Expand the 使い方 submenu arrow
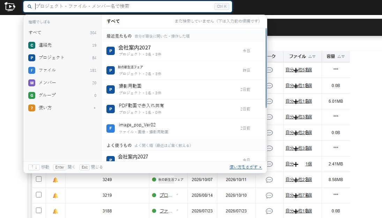382x218 pixels. click(x=95, y=108)
